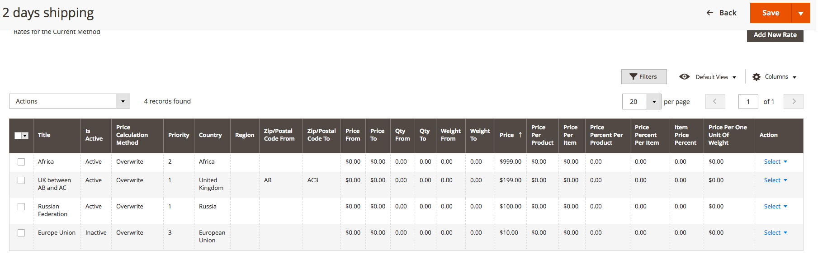The height and width of the screenshot is (274, 818).
Task: Click the Save button
Action: [771, 13]
